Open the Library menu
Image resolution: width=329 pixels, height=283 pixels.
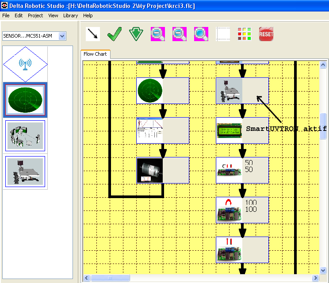70,15
